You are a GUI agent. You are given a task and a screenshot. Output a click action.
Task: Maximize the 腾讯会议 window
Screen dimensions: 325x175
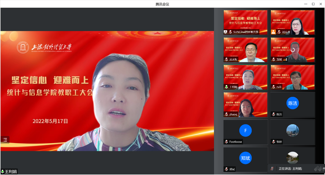pos(313,4)
